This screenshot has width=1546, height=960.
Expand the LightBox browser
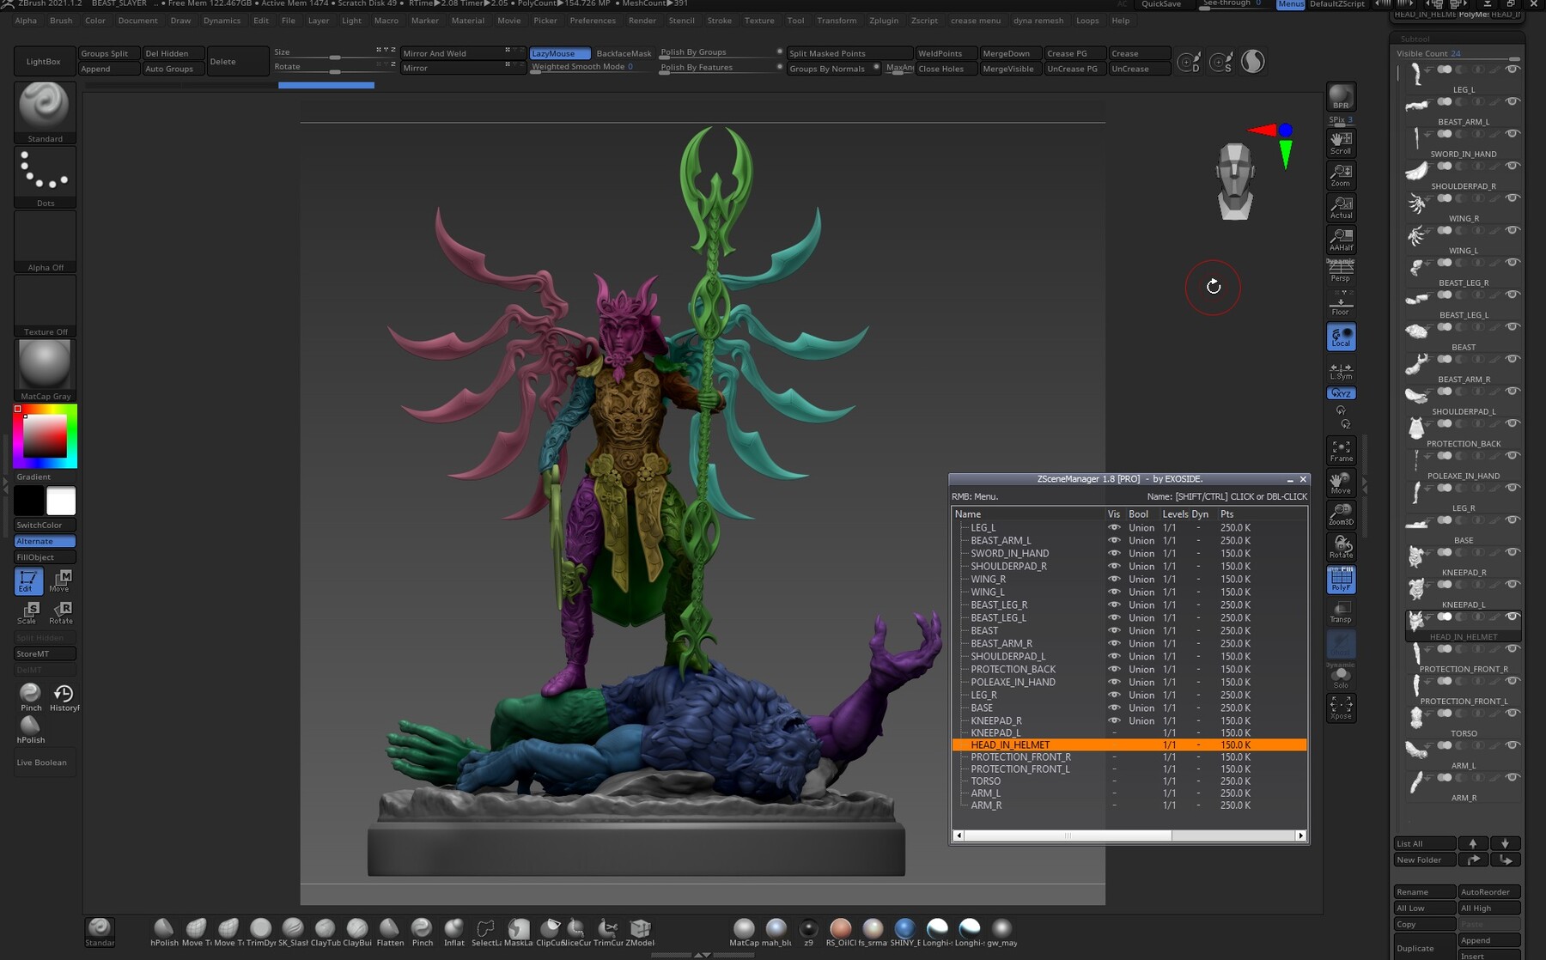[45, 61]
